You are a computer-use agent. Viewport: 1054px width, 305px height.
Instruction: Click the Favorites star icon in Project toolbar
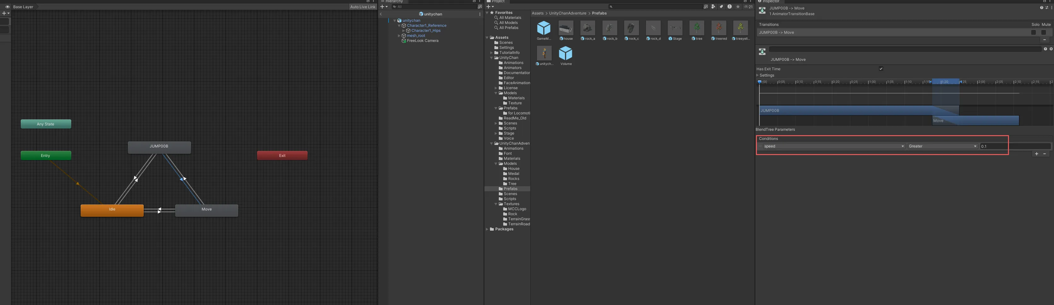[738, 7]
